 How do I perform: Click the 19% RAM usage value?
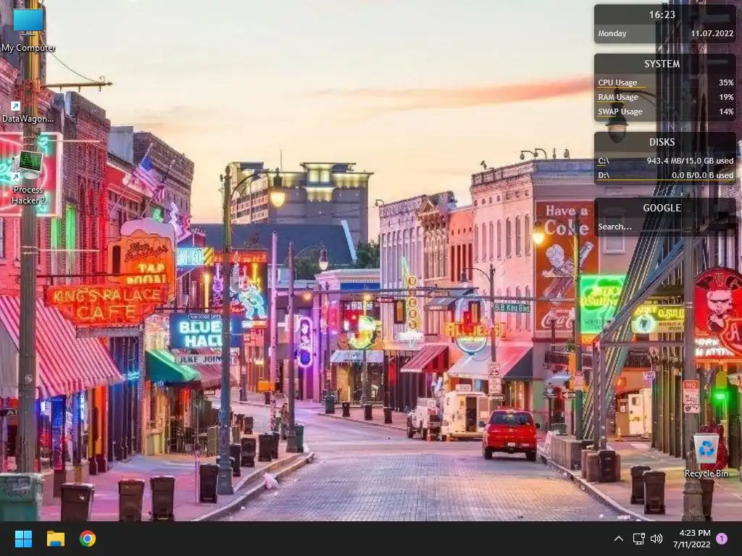coord(726,97)
